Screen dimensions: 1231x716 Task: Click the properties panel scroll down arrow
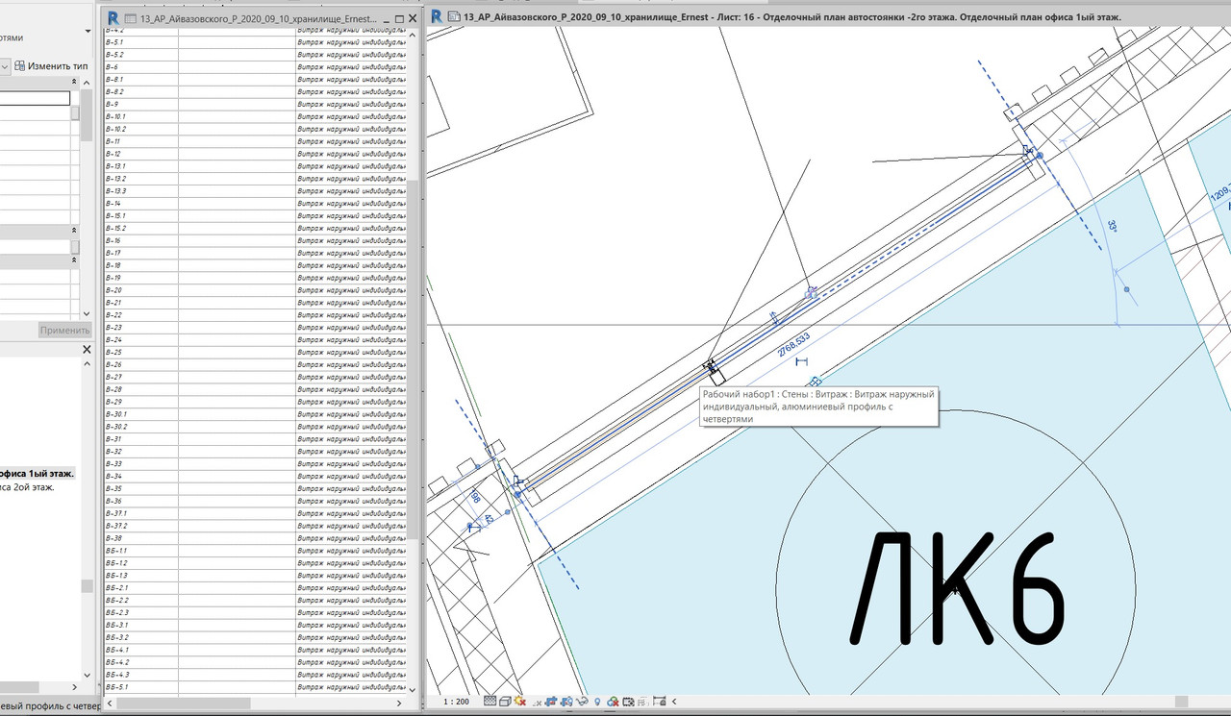tap(88, 313)
